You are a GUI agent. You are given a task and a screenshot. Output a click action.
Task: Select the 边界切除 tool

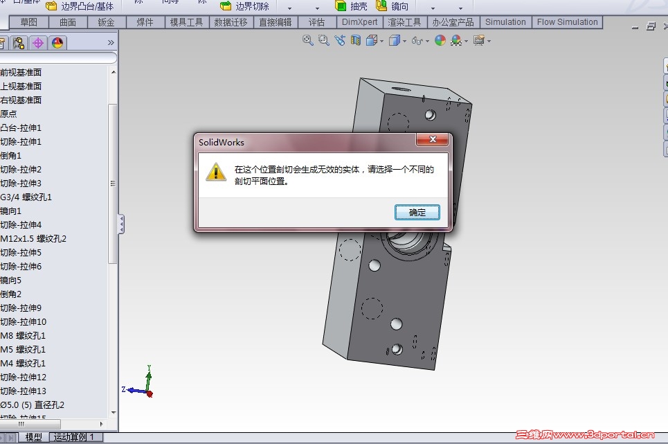(244, 6)
